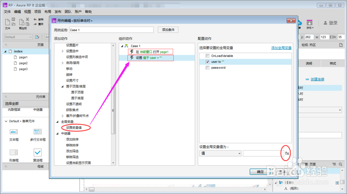Open the Publish menu
This screenshot has width=347, height=194.
(x=58, y=12)
